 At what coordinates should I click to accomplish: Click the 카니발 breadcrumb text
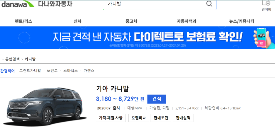(x=30, y=59)
